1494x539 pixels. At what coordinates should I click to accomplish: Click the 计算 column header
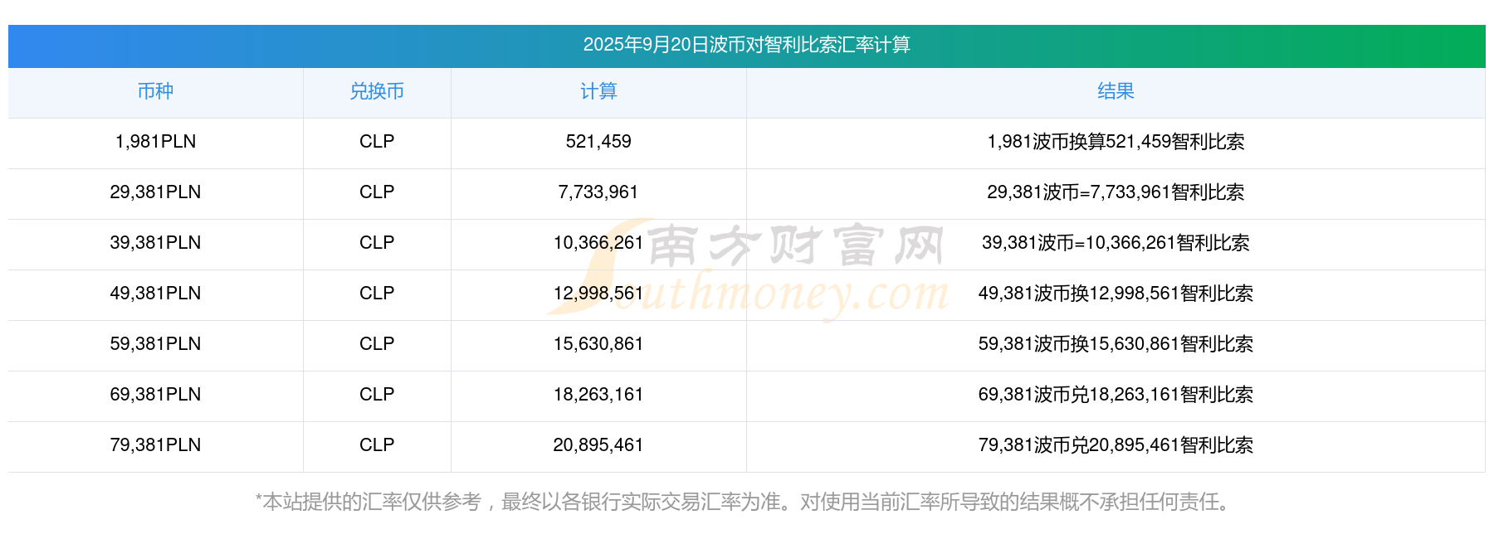pos(598,92)
